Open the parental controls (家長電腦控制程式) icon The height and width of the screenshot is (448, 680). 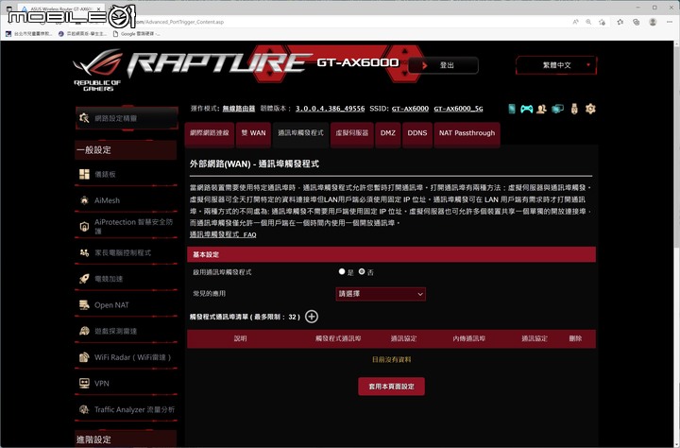pyautogui.click(x=84, y=252)
